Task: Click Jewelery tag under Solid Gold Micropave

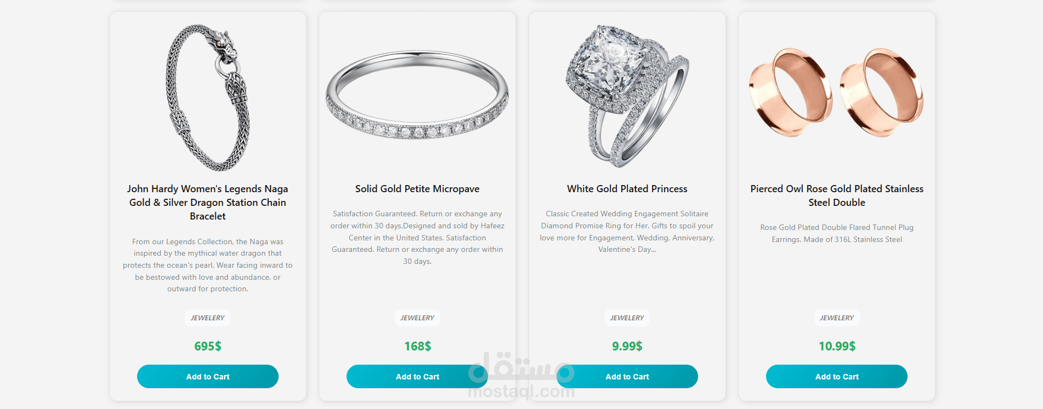Action: (417, 318)
